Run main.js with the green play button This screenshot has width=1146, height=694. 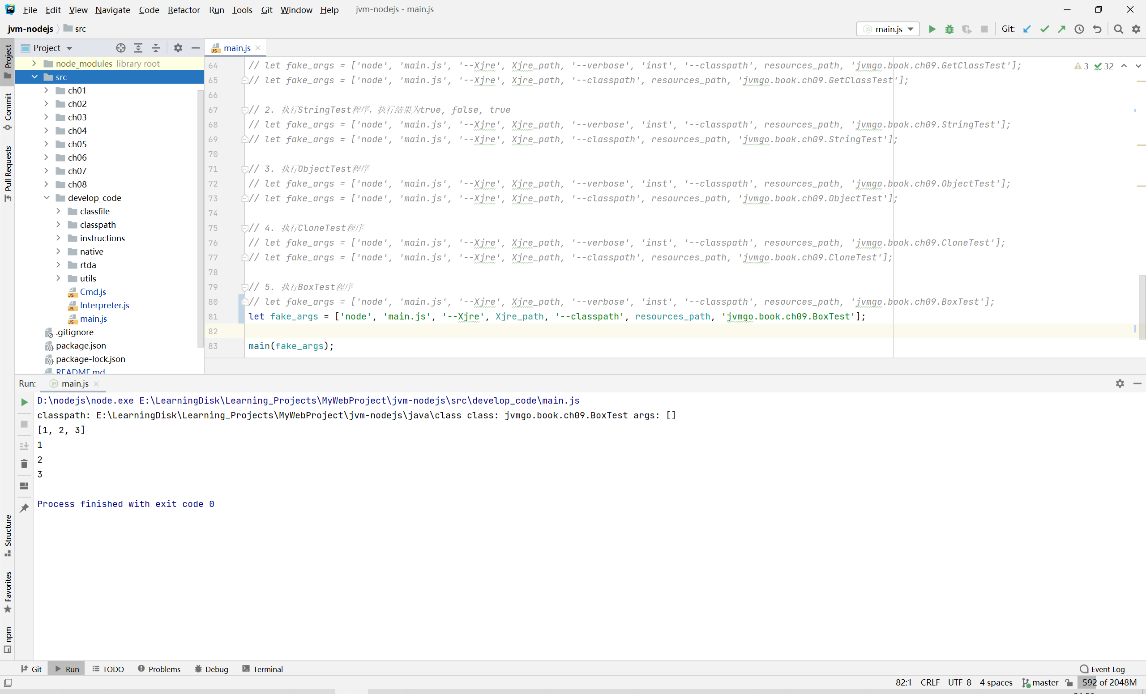(932, 29)
